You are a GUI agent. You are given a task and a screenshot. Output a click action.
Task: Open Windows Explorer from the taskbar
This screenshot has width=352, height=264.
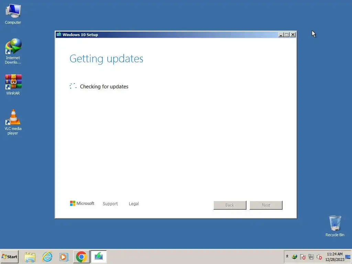coord(30,257)
